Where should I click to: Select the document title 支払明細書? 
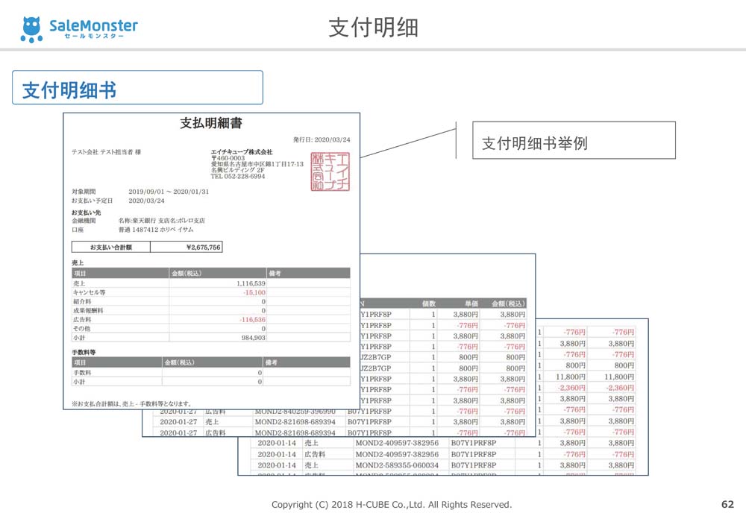pos(211,123)
